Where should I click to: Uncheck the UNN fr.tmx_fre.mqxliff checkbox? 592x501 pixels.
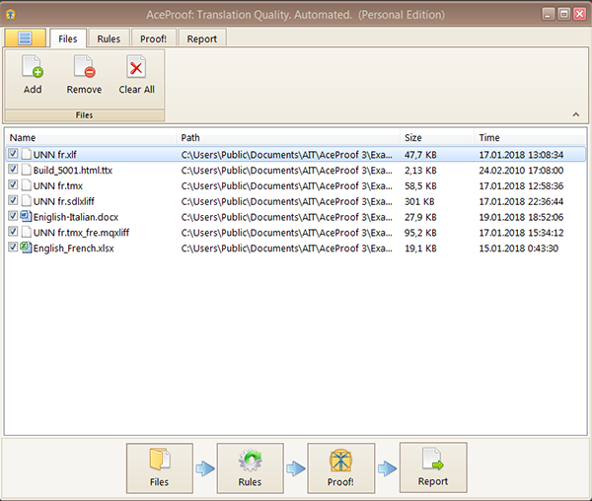pyautogui.click(x=13, y=231)
